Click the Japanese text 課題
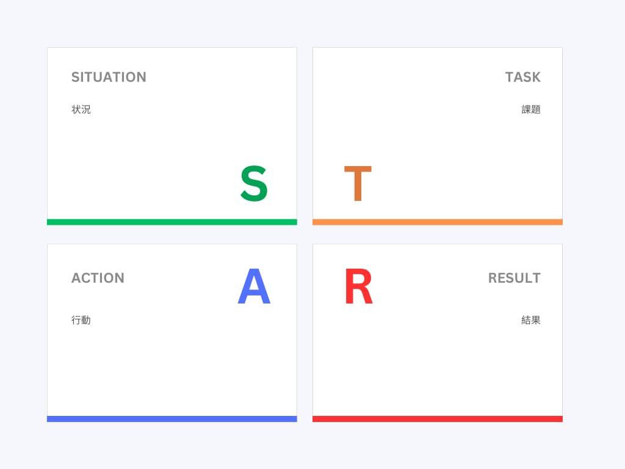The height and width of the screenshot is (469, 625). pyautogui.click(x=531, y=110)
